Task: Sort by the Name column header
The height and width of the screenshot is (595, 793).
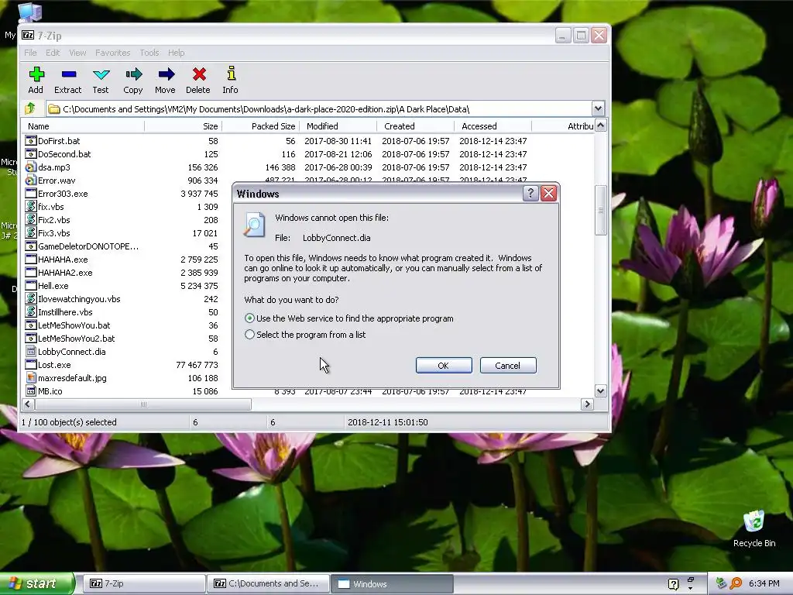Action: point(83,126)
